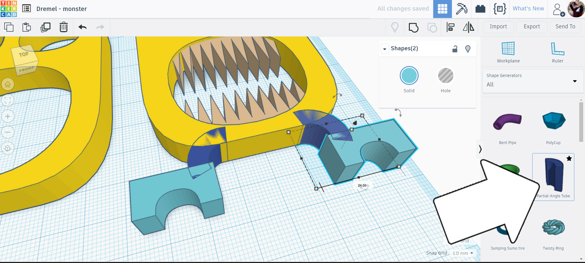The image size is (585, 263).
Task: Group the selected shapes
Action: 413,27
